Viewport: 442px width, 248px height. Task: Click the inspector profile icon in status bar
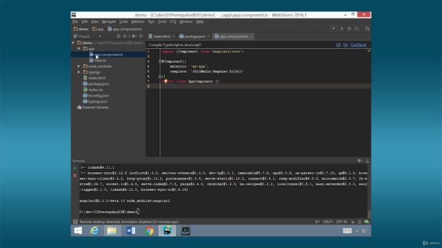click(360, 222)
